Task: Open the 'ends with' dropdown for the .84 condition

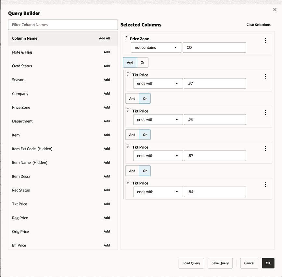Action: tap(158, 192)
